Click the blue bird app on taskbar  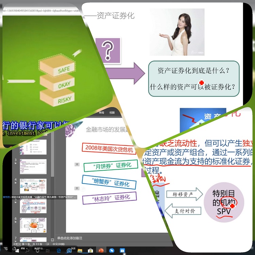point(112,251)
